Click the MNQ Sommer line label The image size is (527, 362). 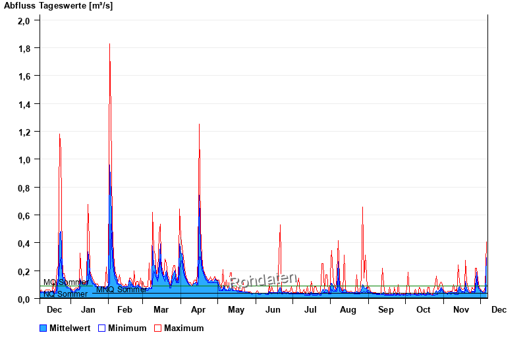[x=121, y=290]
